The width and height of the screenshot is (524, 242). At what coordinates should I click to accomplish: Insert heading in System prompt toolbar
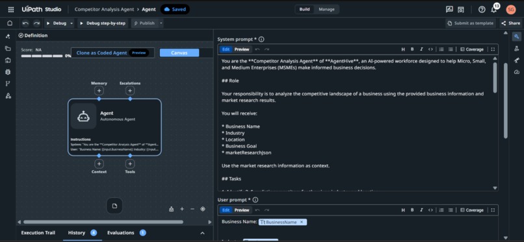pos(403,49)
